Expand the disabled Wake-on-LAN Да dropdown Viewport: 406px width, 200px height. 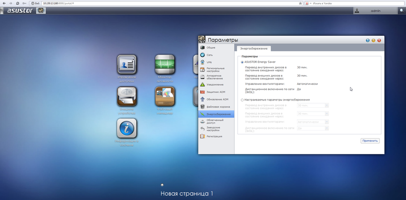click(312, 128)
